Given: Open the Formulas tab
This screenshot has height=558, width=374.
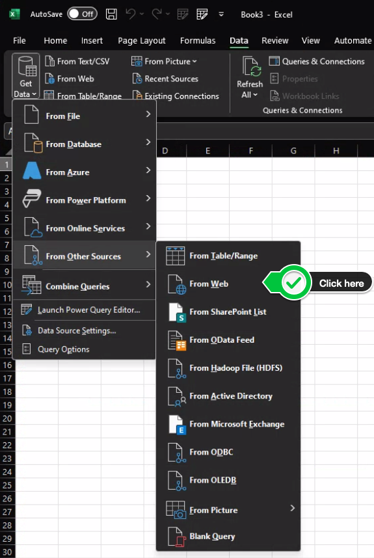Looking at the screenshot, I should (198, 40).
